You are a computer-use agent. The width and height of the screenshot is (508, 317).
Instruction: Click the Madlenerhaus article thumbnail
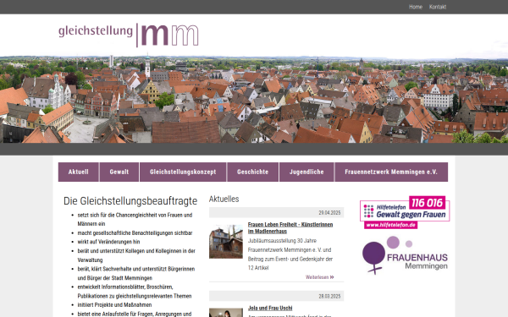(226, 242)
